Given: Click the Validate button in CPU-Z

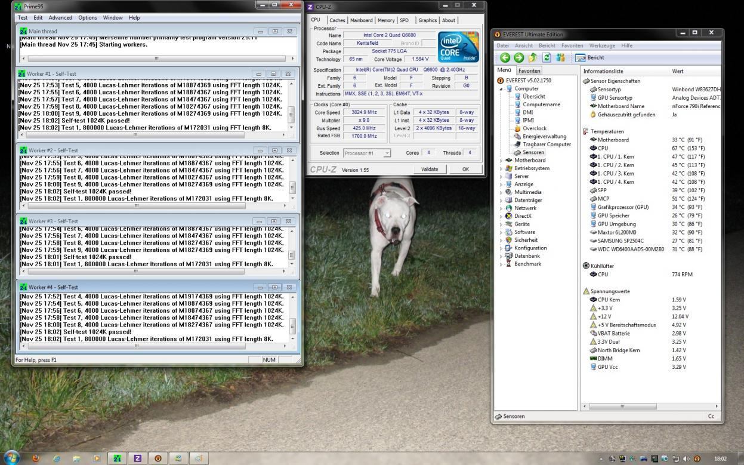Looking at the screenshot, I should point(430,169).
